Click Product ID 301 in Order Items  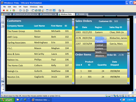pos(90,77)
